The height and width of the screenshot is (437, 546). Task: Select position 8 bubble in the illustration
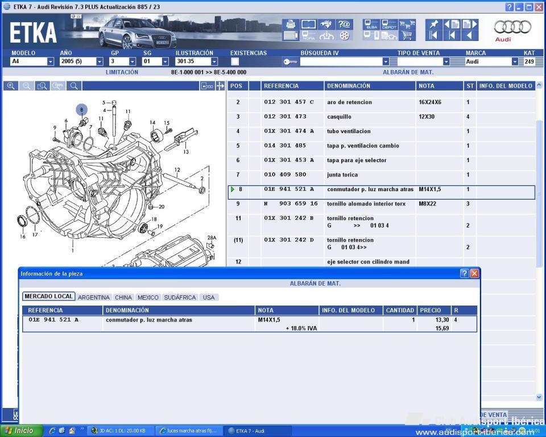[81, 110]
